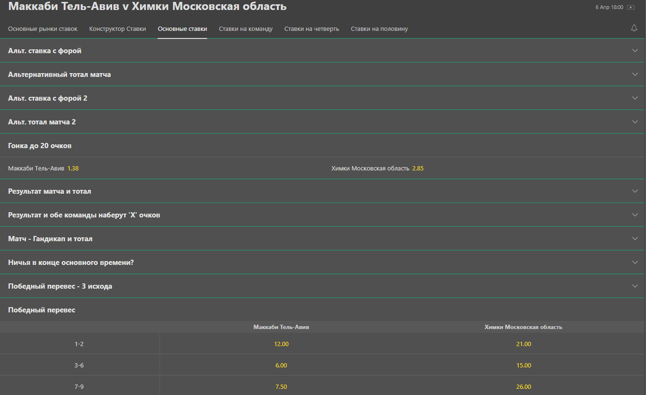This screenshot has width=646, height=395.
Task: Click Маккаби Тель-Авив column header in margin table
Action: (x=281, y=327)
